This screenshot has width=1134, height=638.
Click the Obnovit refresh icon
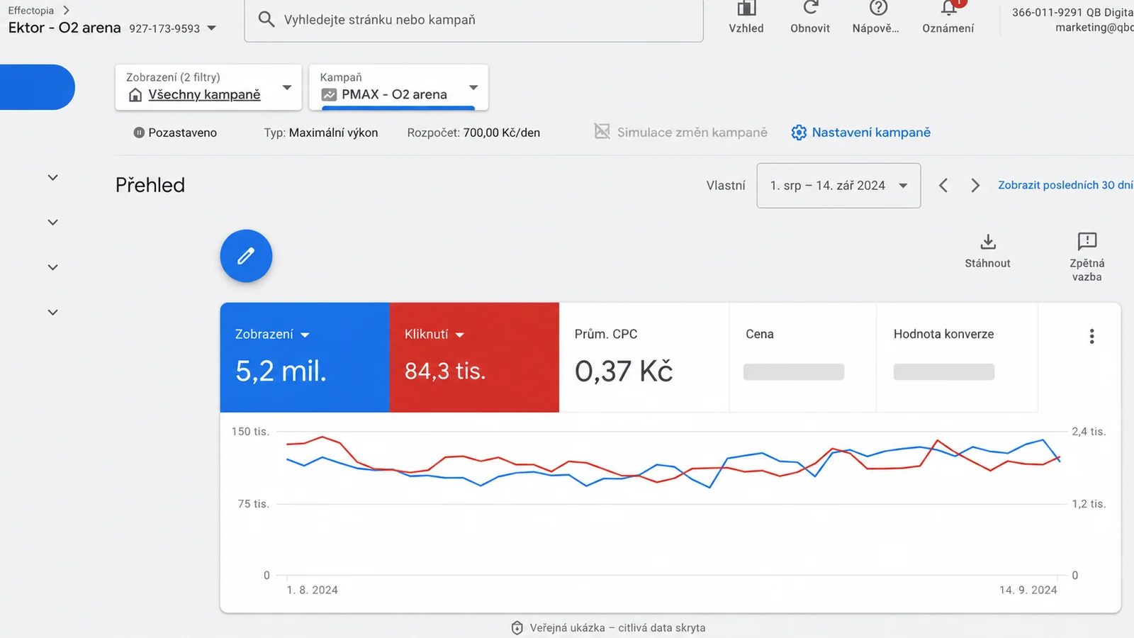coord(810,8)
